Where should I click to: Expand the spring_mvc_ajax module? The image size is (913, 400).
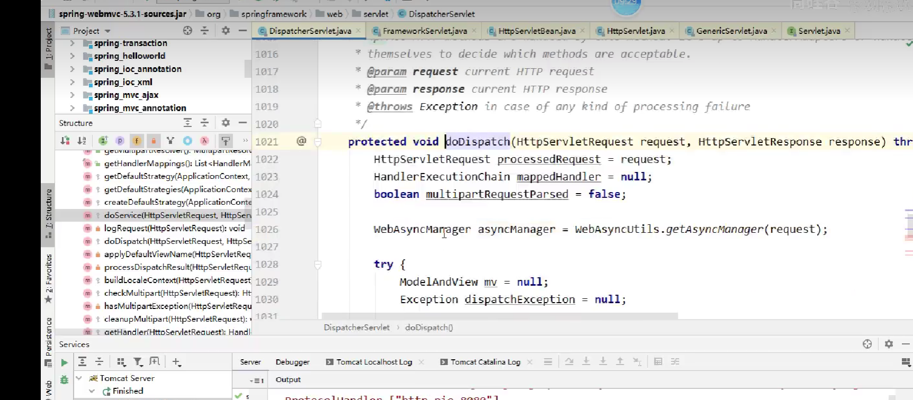click(x=72, y=95)
